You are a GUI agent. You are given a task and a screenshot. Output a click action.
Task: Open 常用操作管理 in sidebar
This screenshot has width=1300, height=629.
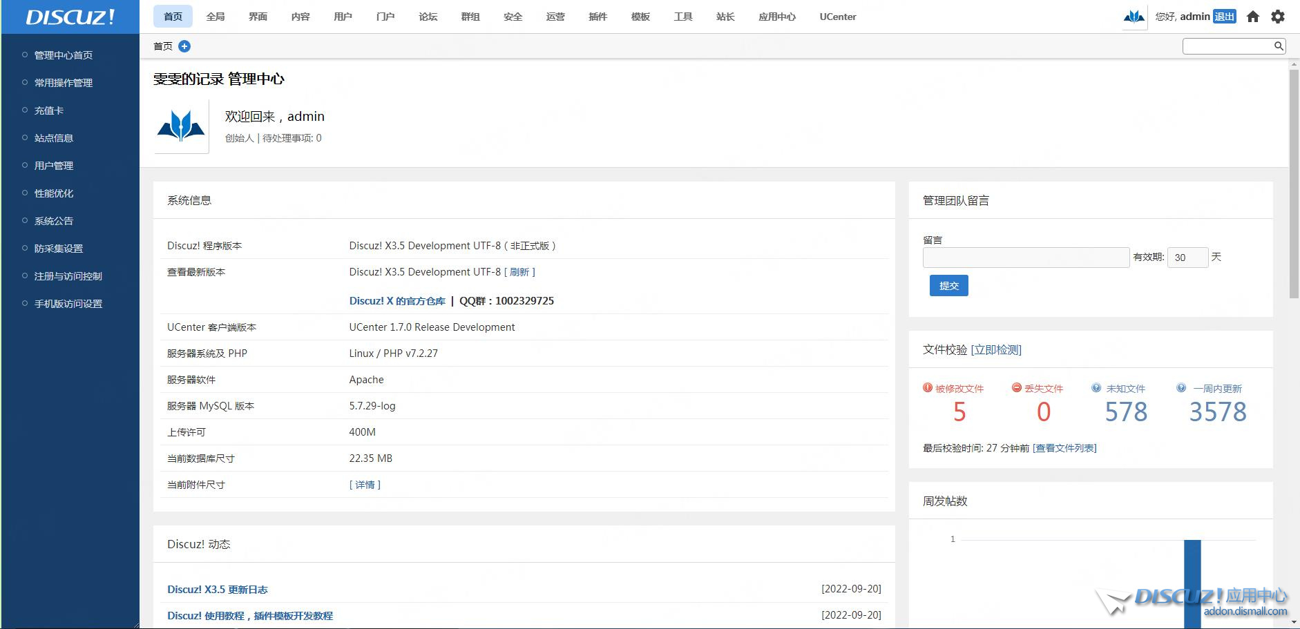pyautogui.click(x=64, y=83)
